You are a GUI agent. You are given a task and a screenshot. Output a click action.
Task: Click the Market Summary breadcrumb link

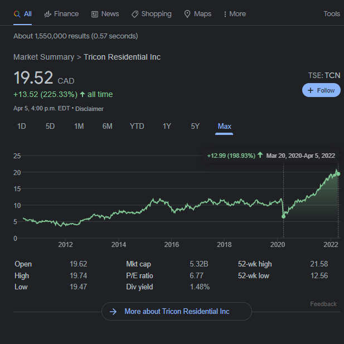(x=44, y=57)
